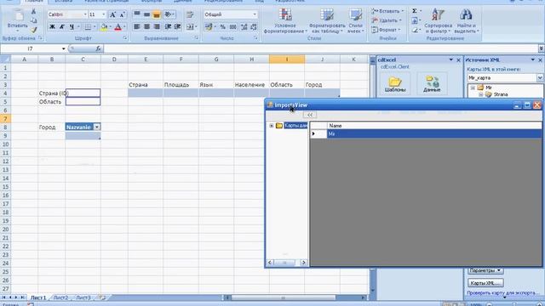Open the Nazvanie filter dropdown in C8
Viewport: 545px width, 306px height.
click(97, 127)
